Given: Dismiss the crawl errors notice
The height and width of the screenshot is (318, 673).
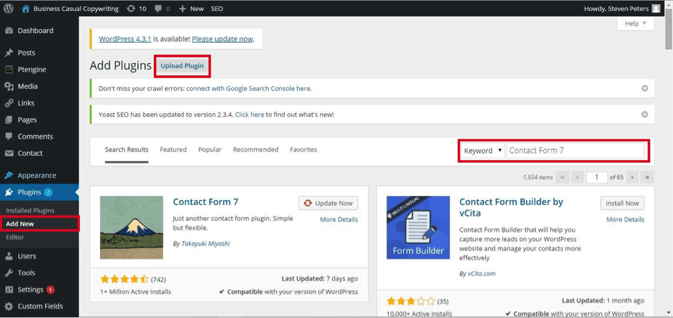Looking at the screenshot, I should coord(645,88).
